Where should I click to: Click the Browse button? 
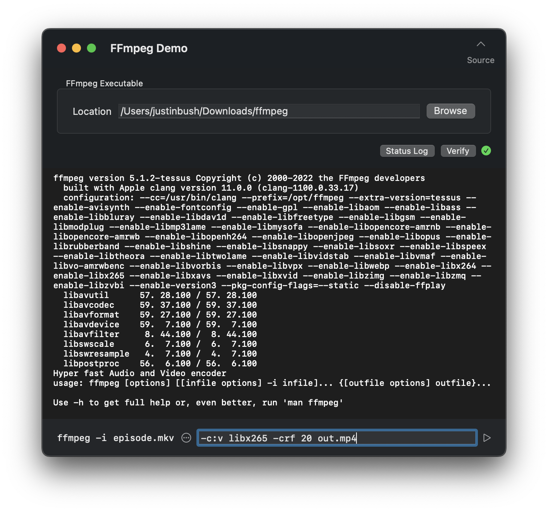pyautogui.click(x=451, y=111)
